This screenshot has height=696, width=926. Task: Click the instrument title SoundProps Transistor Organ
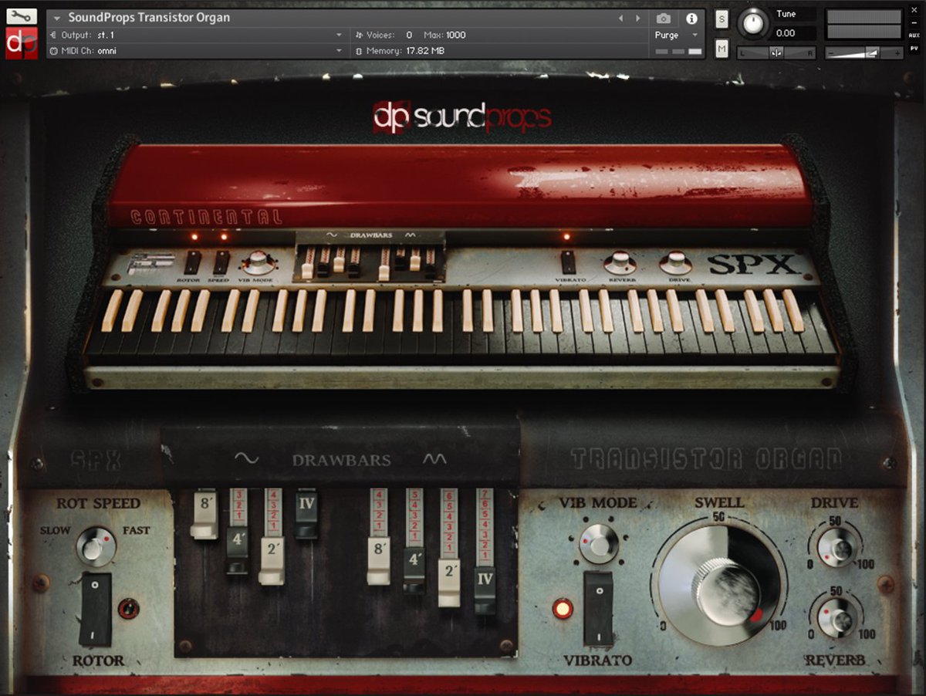[149, 18]
